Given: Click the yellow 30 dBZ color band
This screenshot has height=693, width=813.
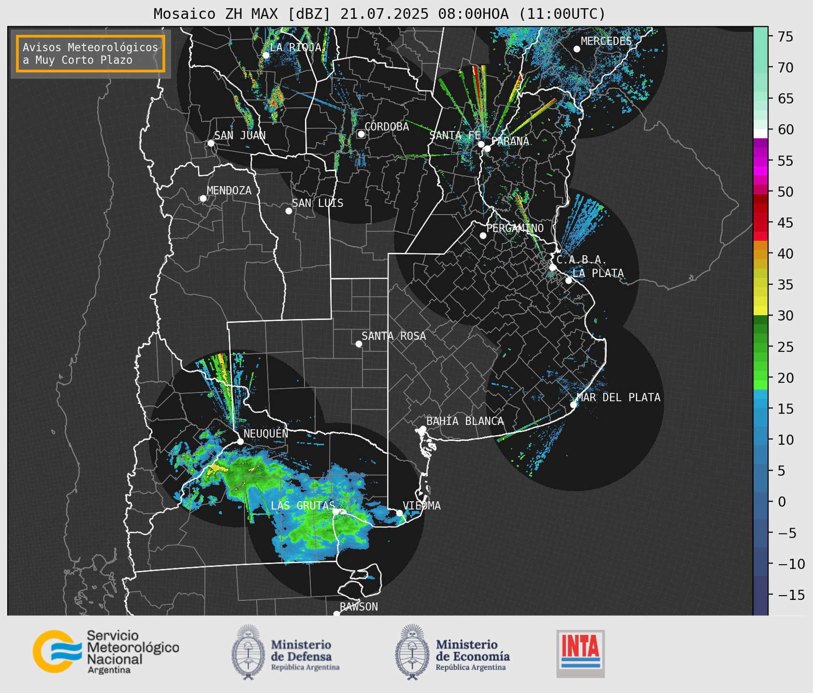Looking at the screenshot, I should (x=760, y=311).
